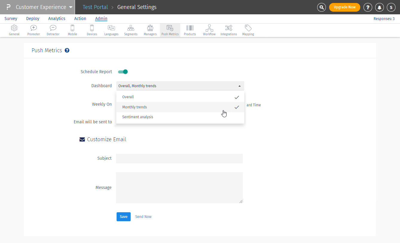The width and height of the screenshot is (400, 243).
Task: Uncheck the Overall dashboard option
Action: [180, 97]
